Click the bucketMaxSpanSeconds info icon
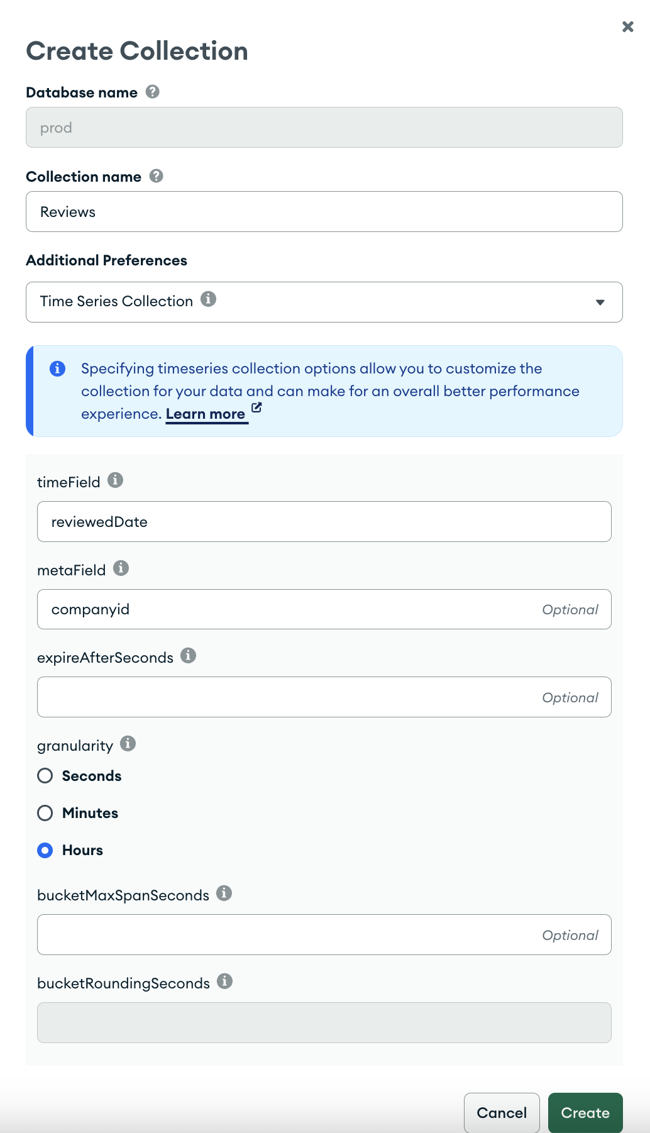Viewport: 650px width, 1133px height. [224, 893]
